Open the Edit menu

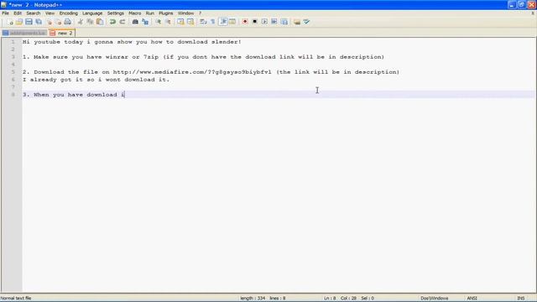18,13
